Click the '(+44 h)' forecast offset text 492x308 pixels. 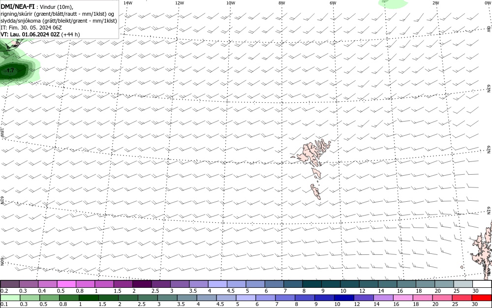[70, 34]
